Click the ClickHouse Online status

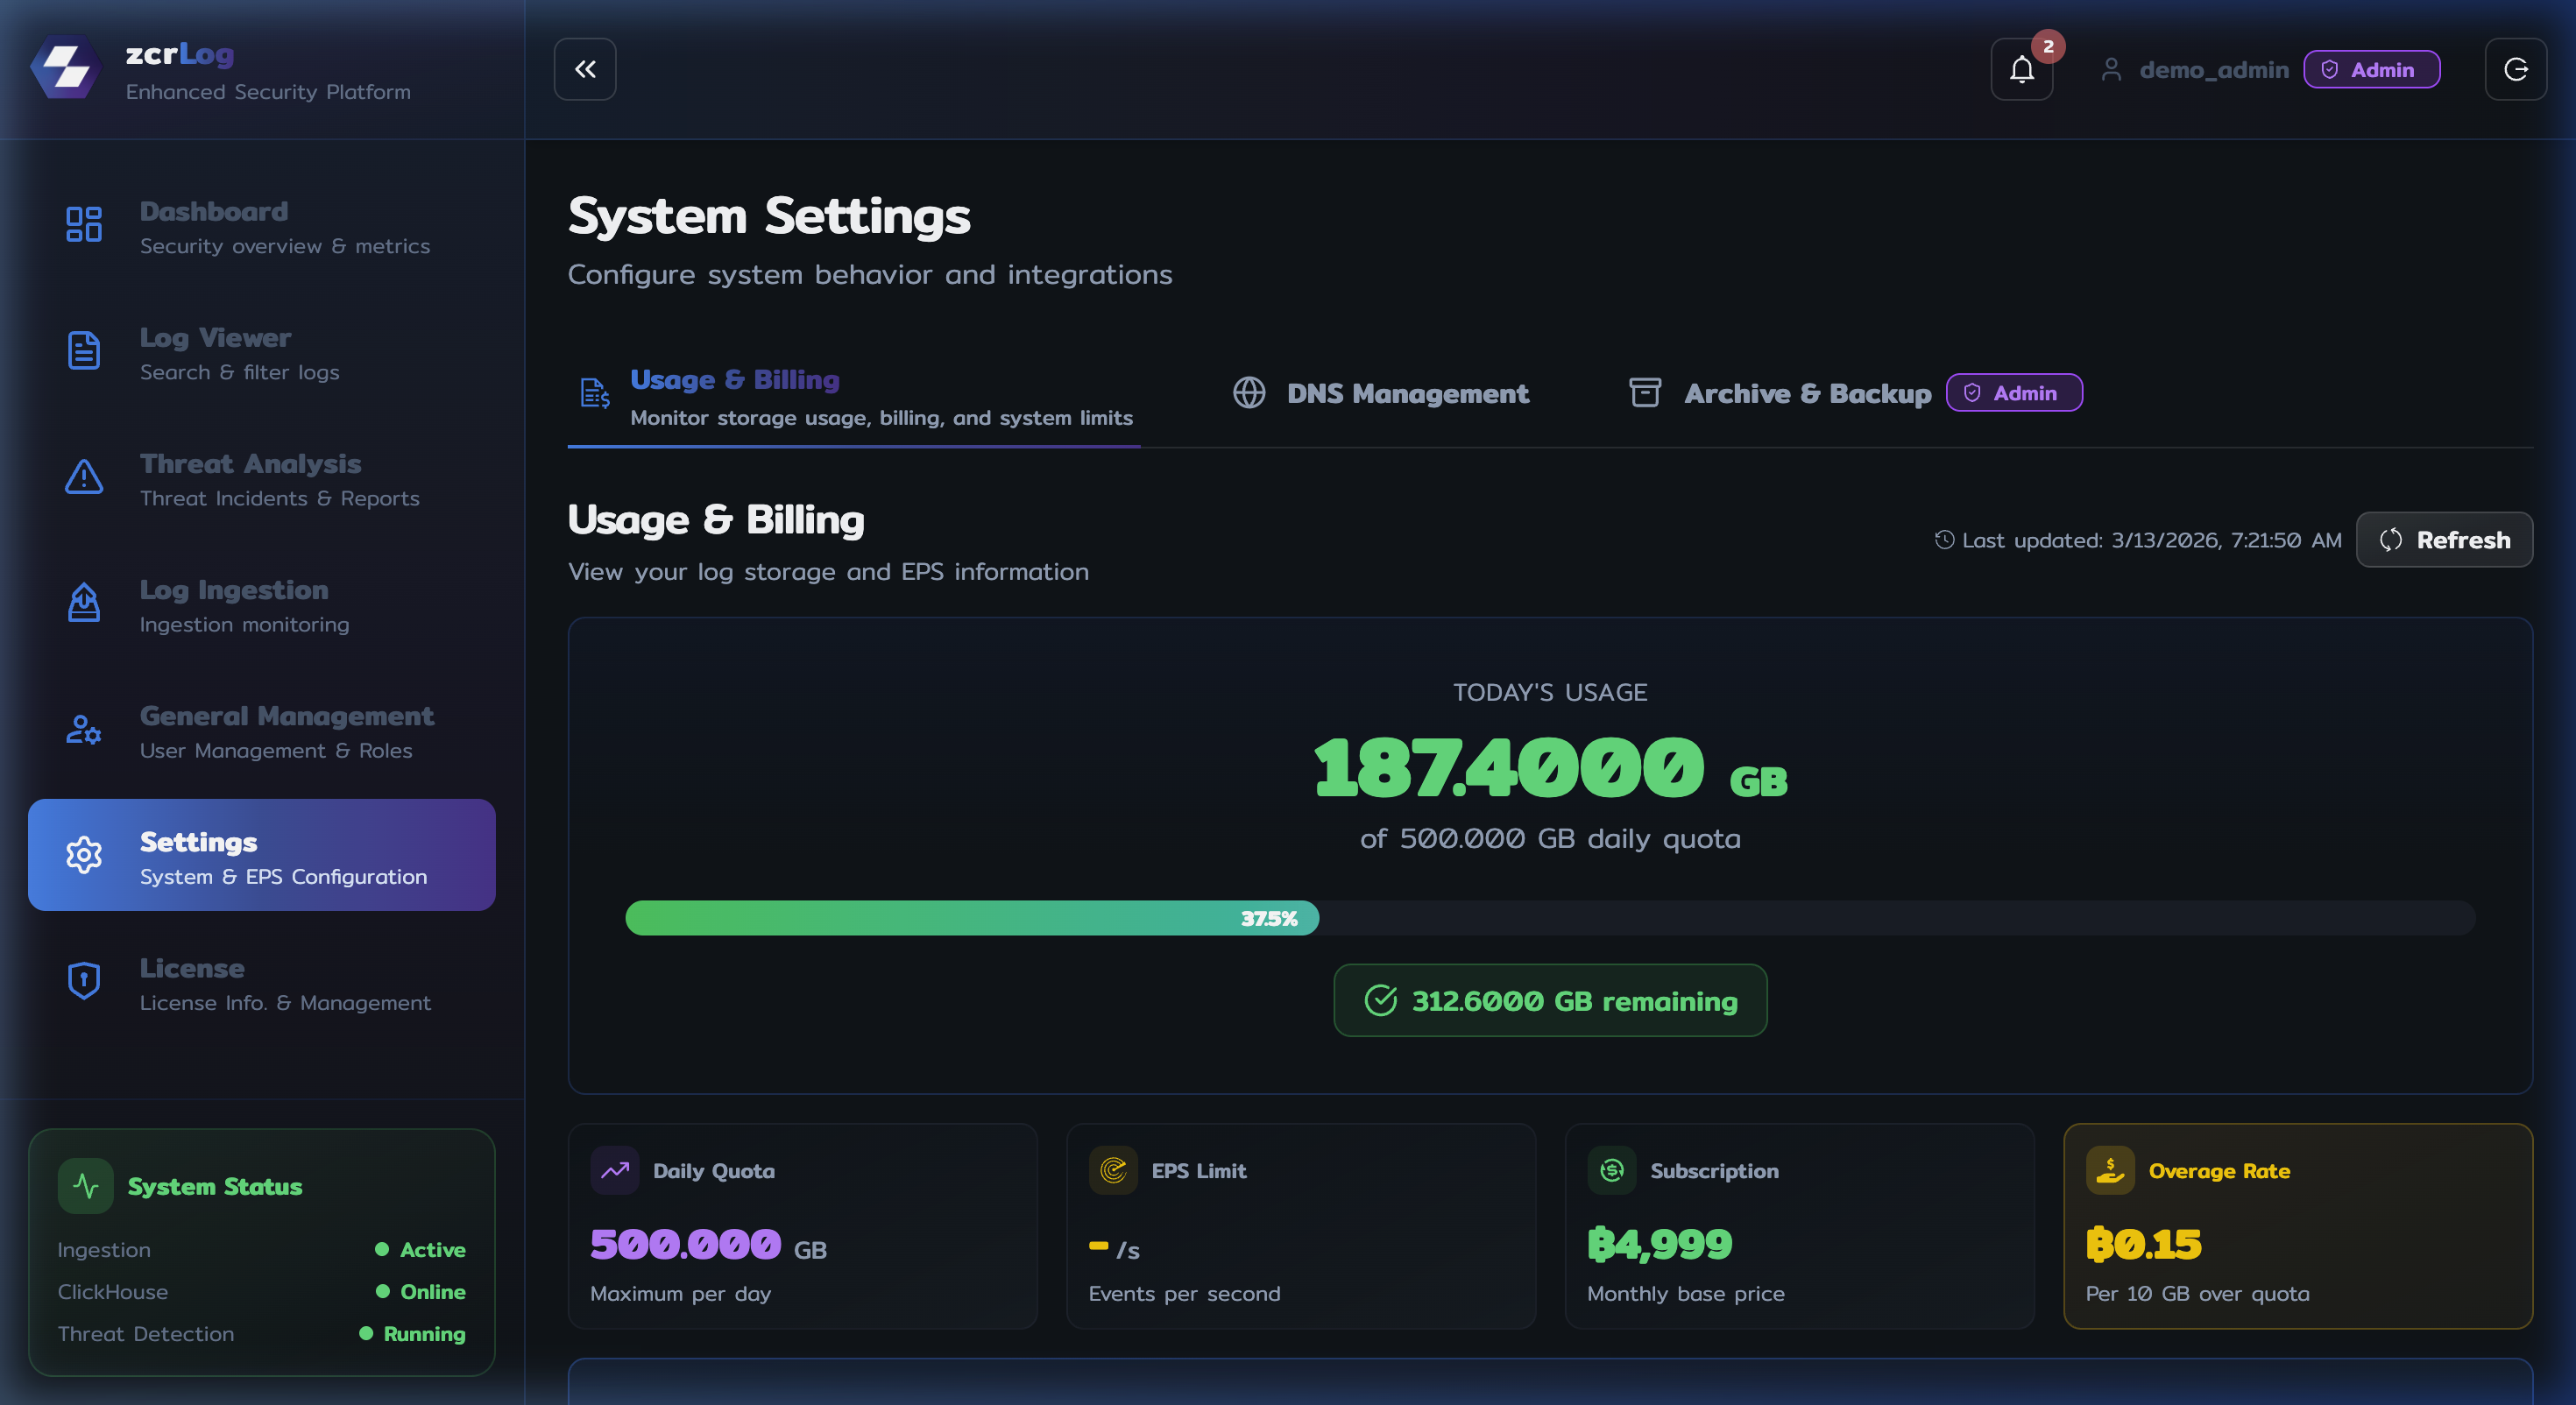click(x=420, y=1291)
